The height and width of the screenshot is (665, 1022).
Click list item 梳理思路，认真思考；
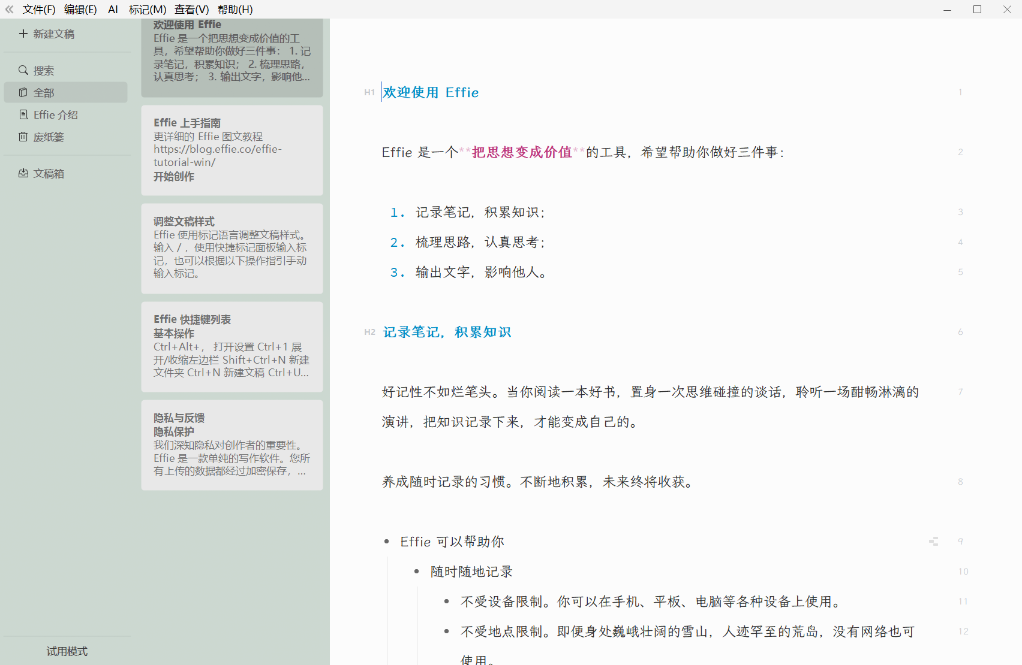[x=480, y=242]
